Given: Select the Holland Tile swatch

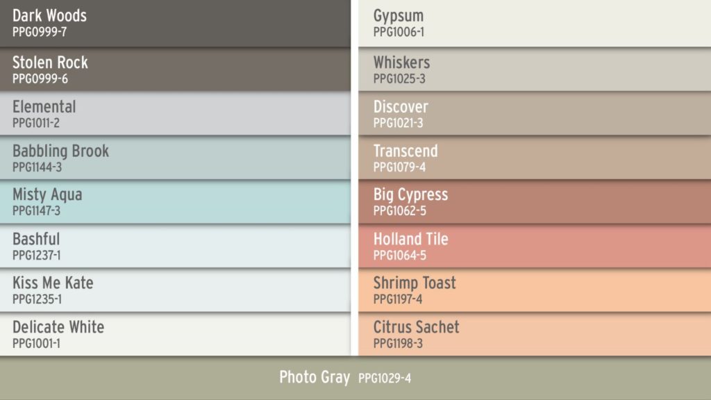Looking at the screenshot, I should pyautogui.click(x=535, y=246).
